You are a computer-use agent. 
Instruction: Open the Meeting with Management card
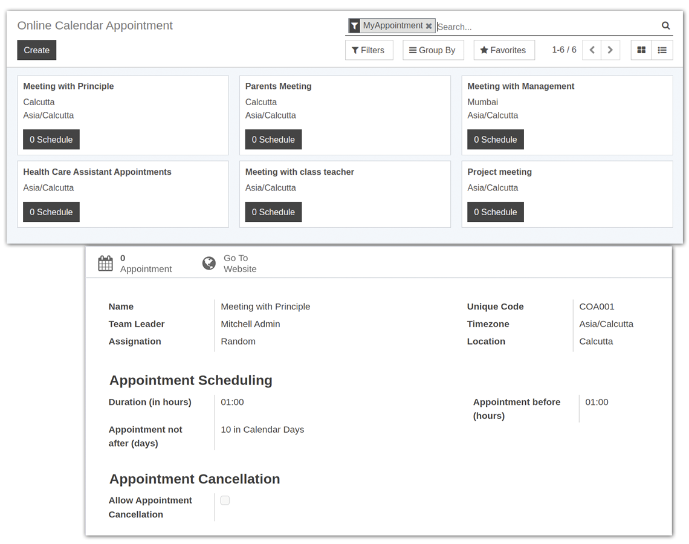(520, 86)
